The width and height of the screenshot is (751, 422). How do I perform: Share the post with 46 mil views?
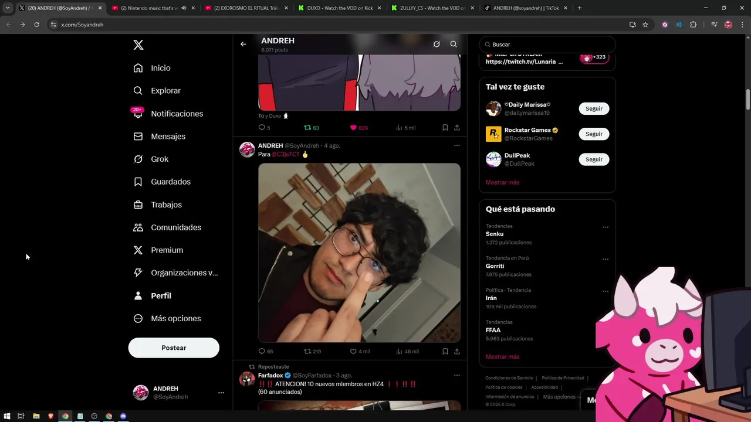(456, 351)
